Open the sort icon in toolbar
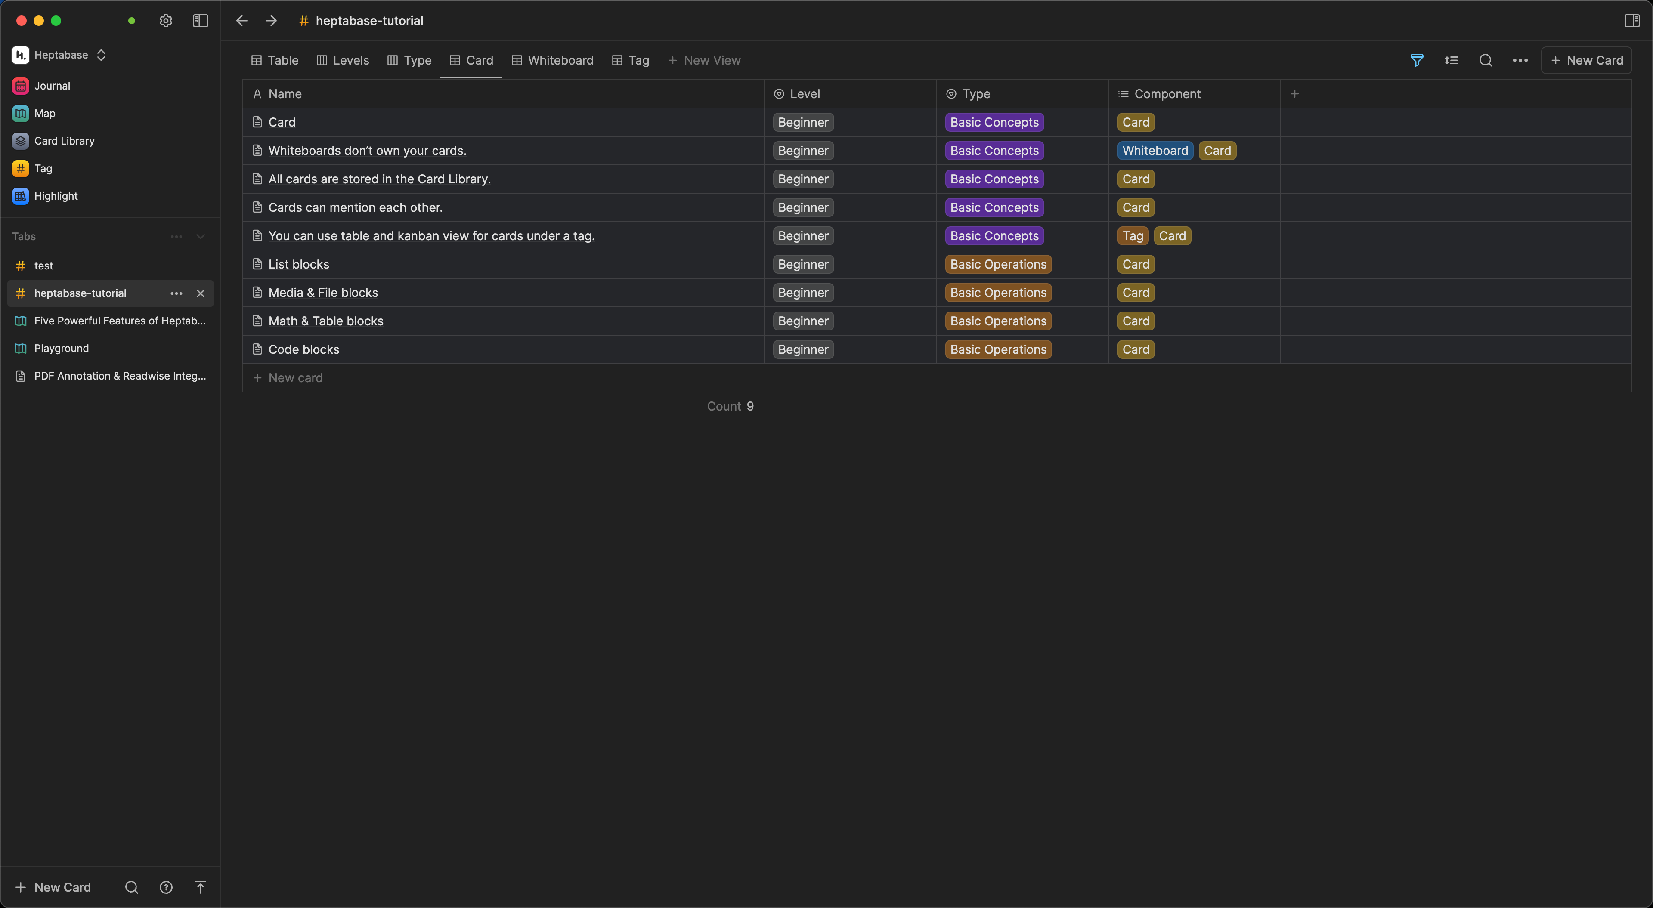This screenshot has width=1653, height=908. (1452, 60)
